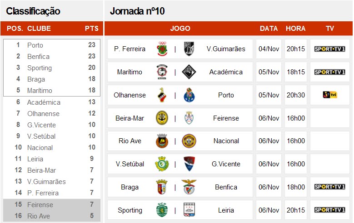Click the Sport TV1 logo for Braga-Benfica
The image size is (354, 223).
(329, 187)
